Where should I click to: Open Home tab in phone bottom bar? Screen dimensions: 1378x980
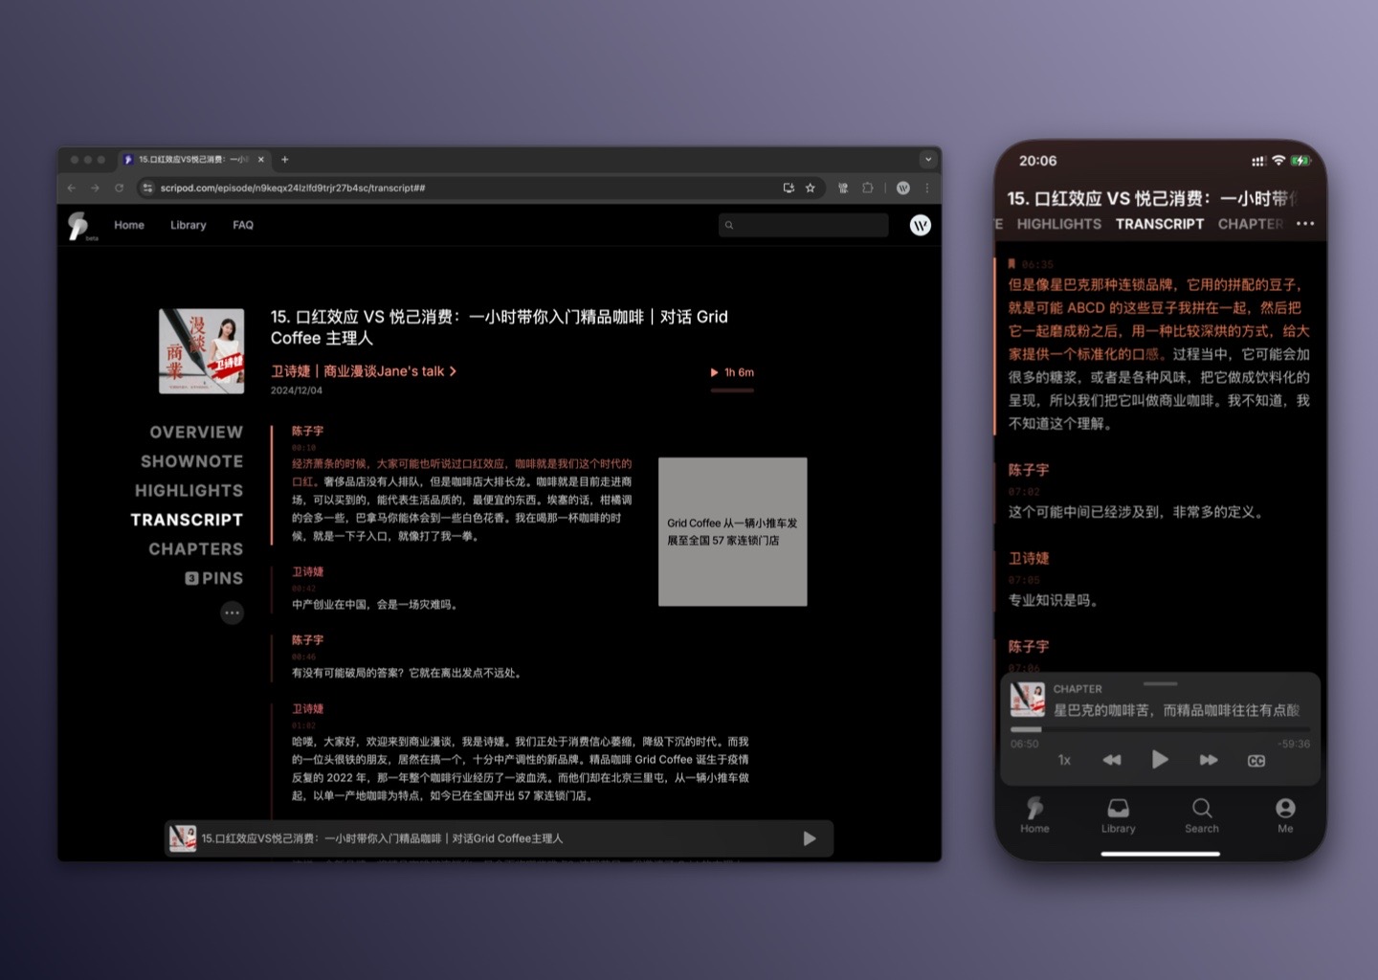[x=1034, y=815]
